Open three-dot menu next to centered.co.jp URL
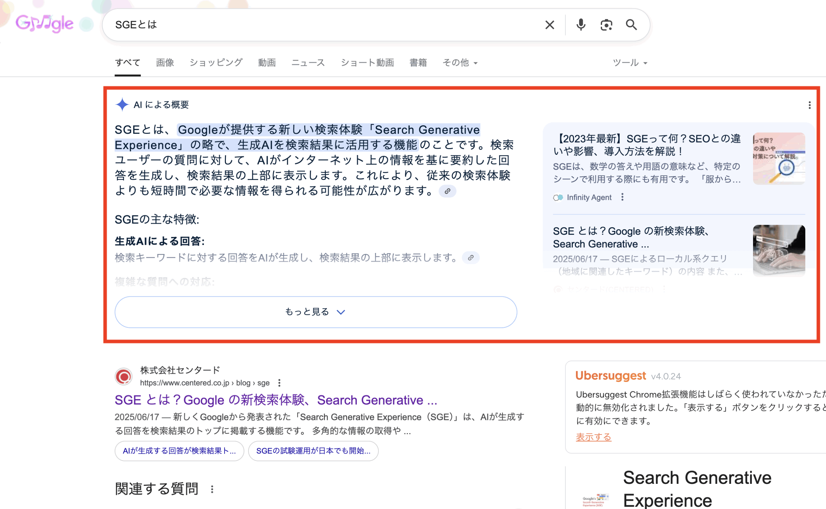 [279, 383]
